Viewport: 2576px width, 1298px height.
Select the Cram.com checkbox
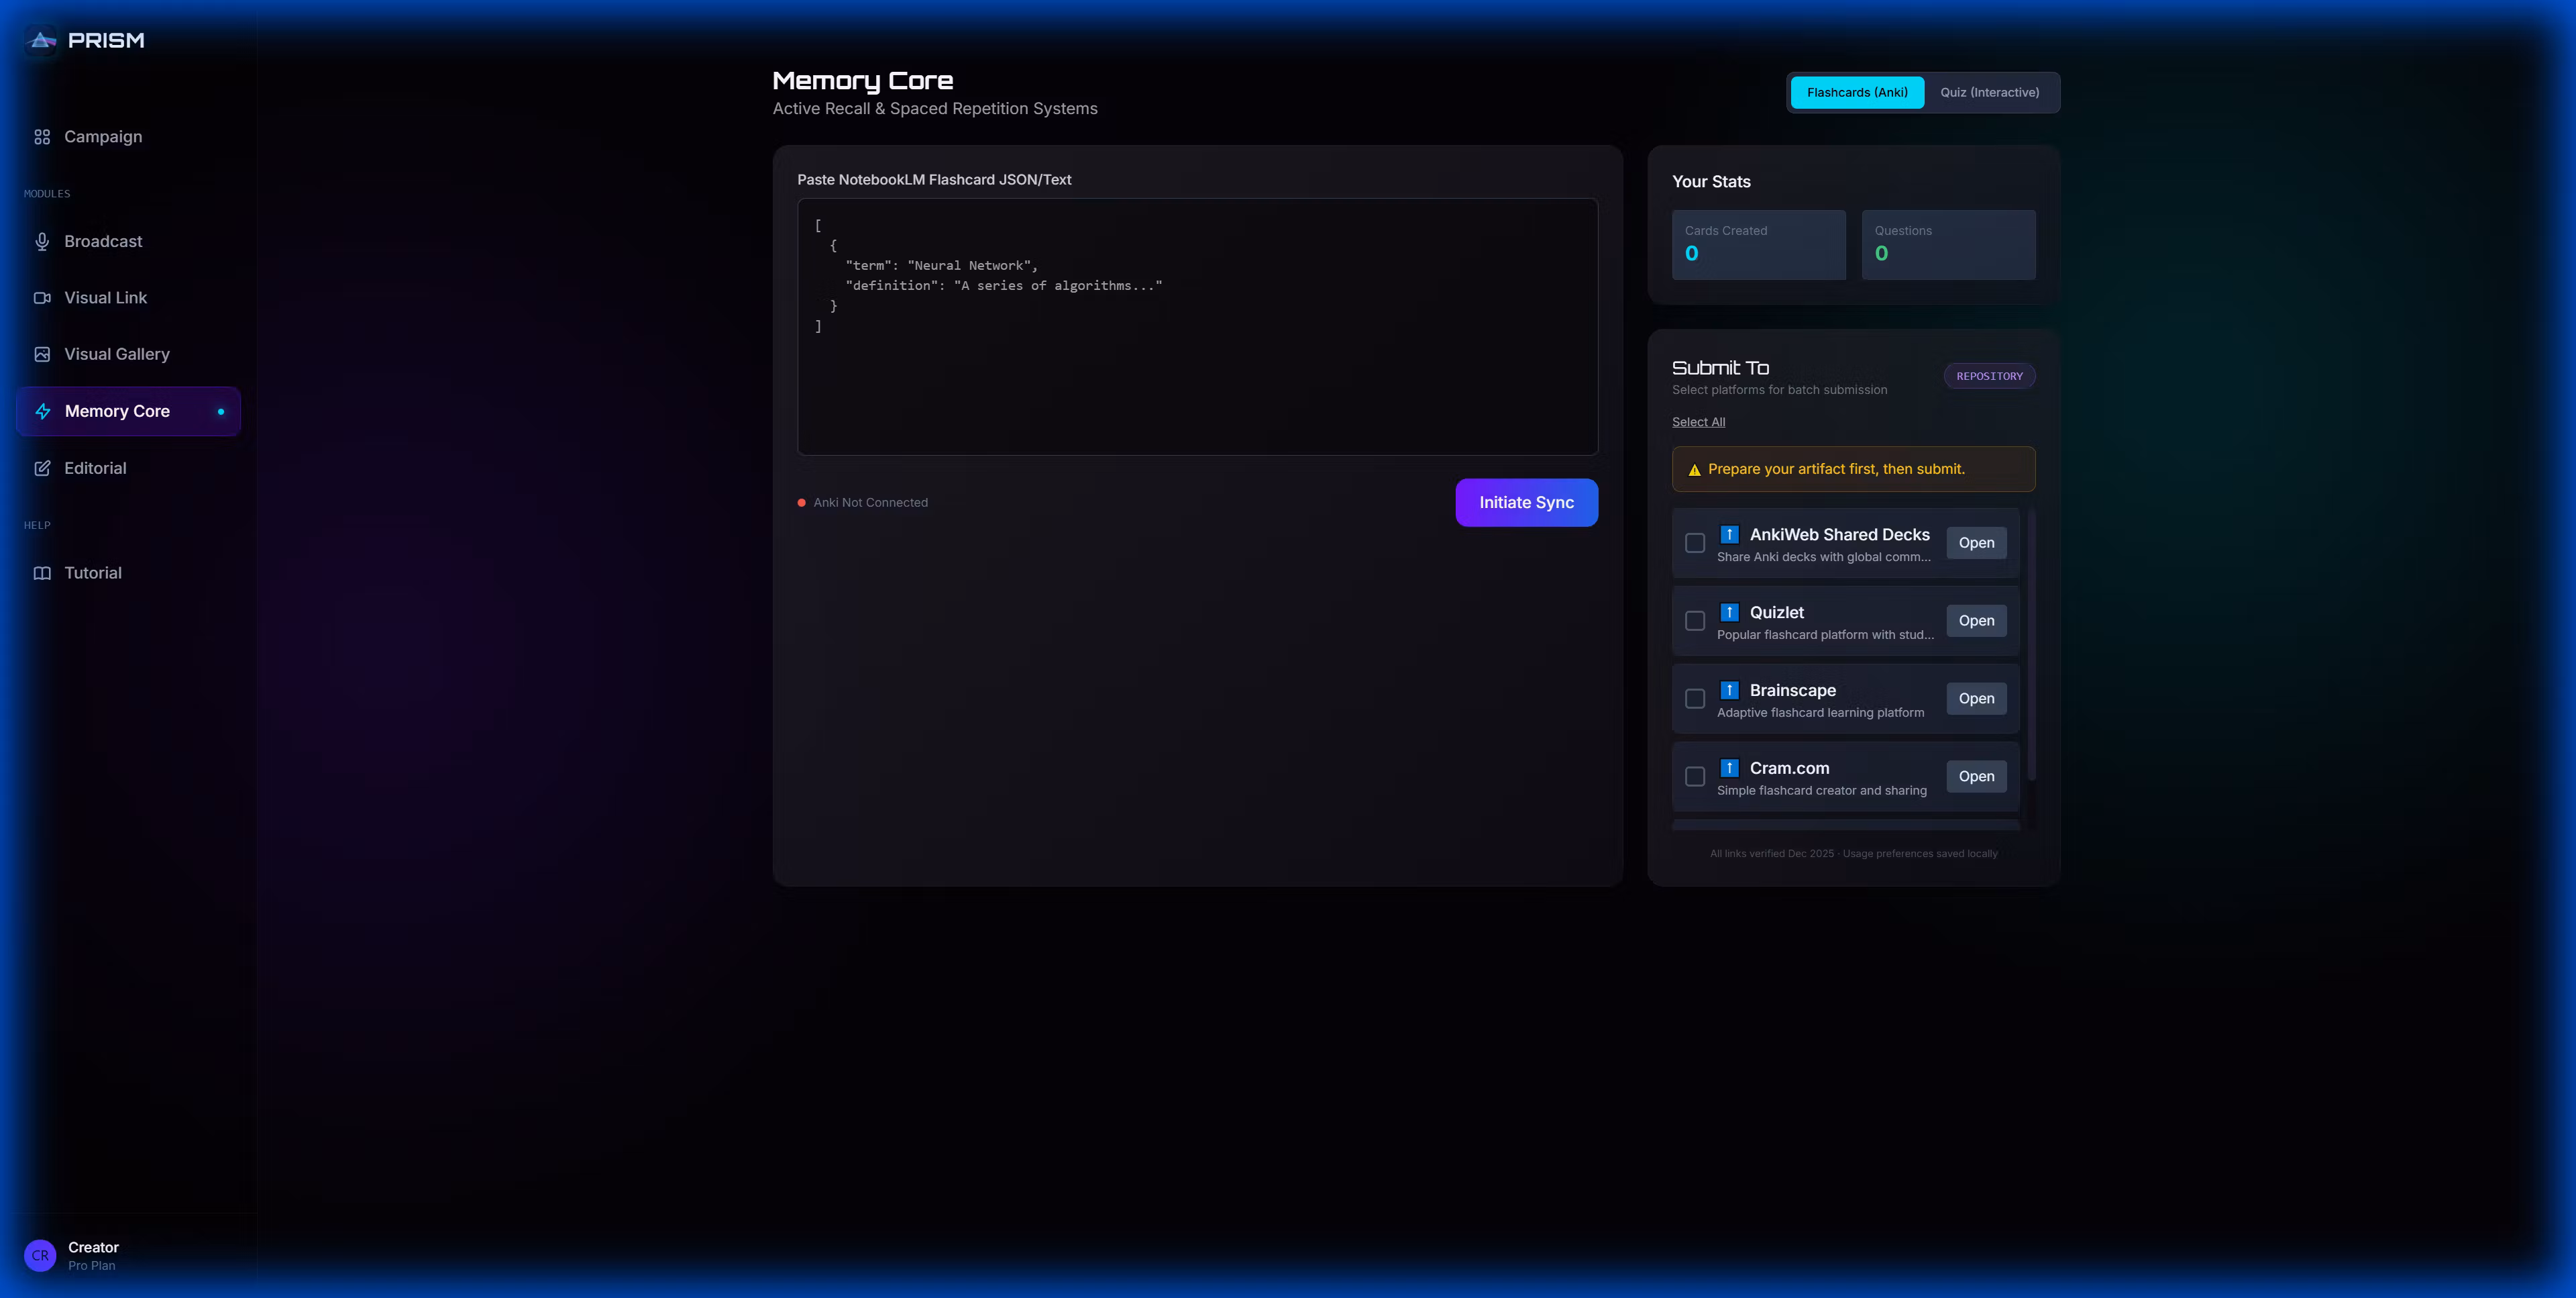pos(1695,777)
